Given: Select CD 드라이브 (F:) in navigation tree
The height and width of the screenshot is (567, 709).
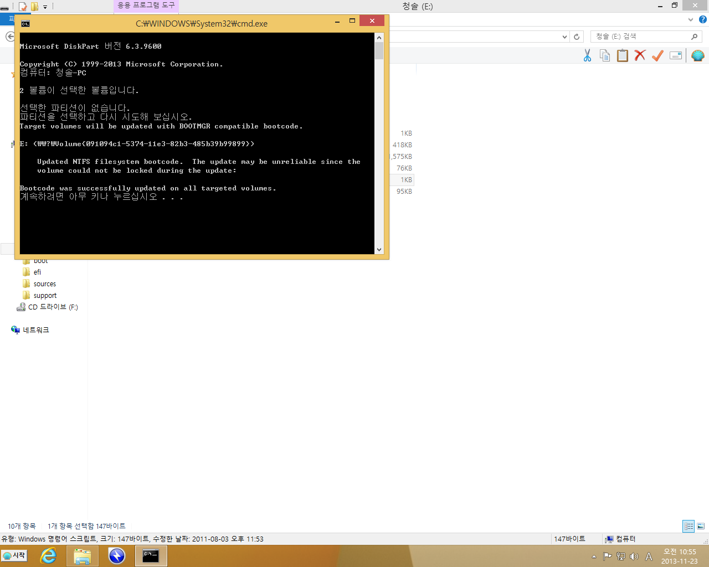Looking at the screenshot, I should [x=53, y=307].
